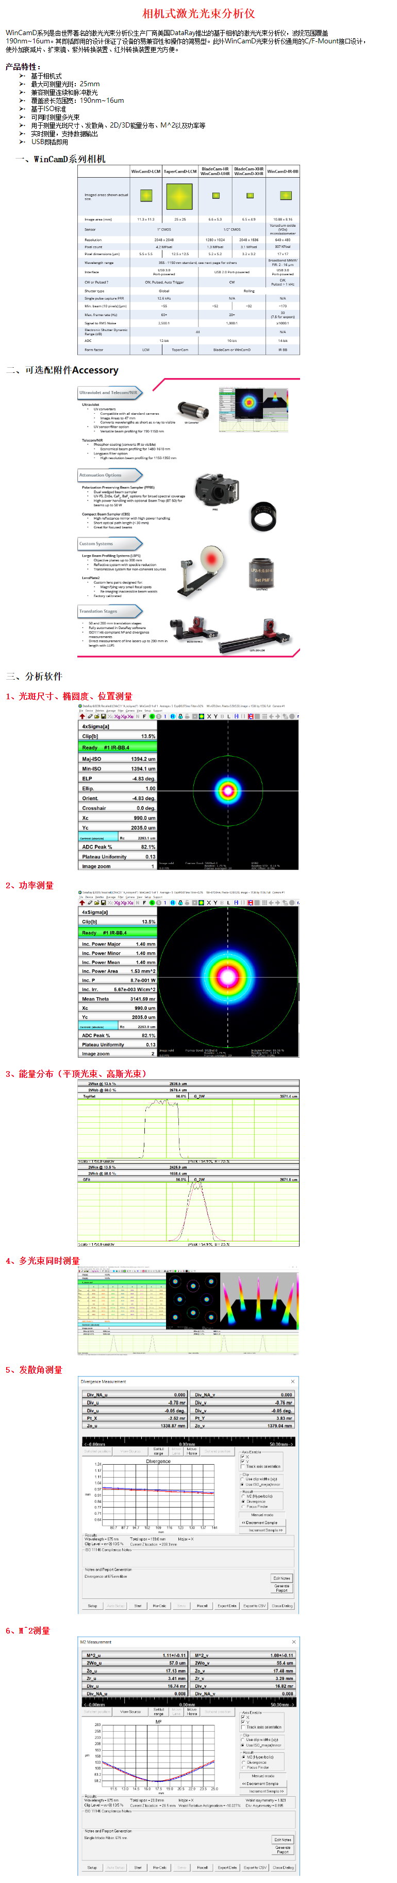Click the Div_NA_u value in Divergence Measurement

[135, 1395]
